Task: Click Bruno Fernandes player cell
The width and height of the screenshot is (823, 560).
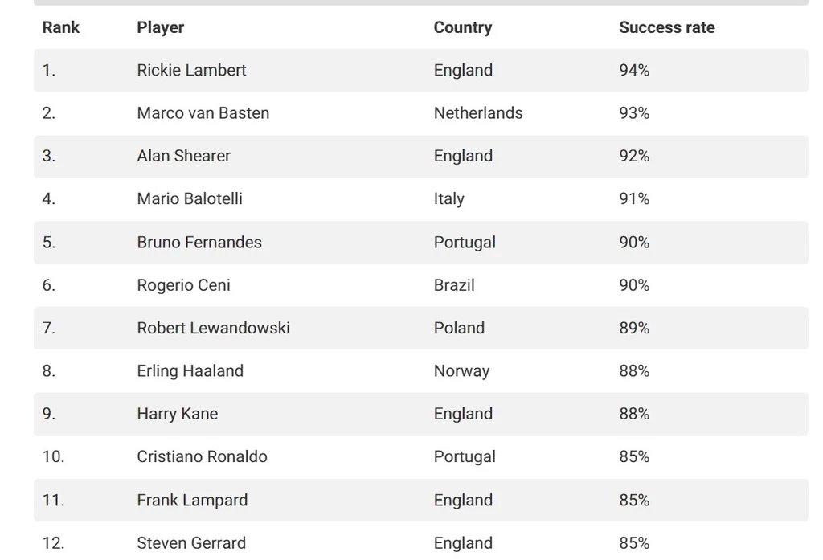Action: pyautogui.click(x=199, y=243)
